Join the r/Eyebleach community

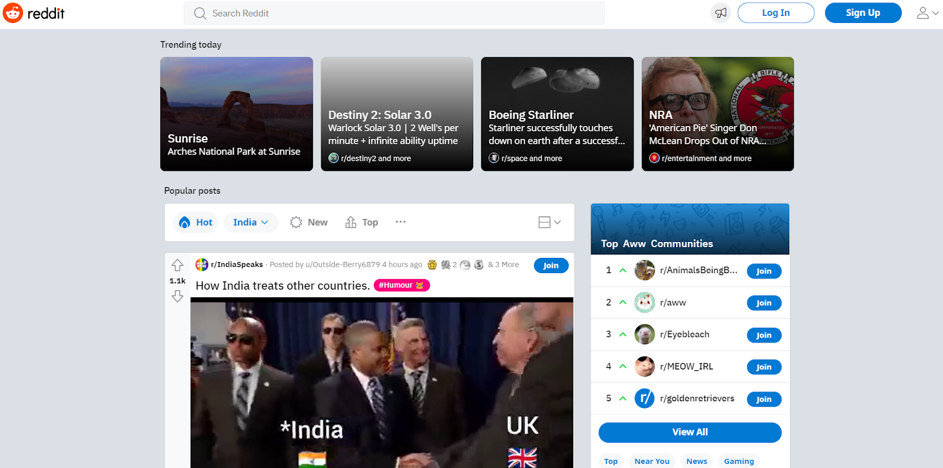coord(764,335)
